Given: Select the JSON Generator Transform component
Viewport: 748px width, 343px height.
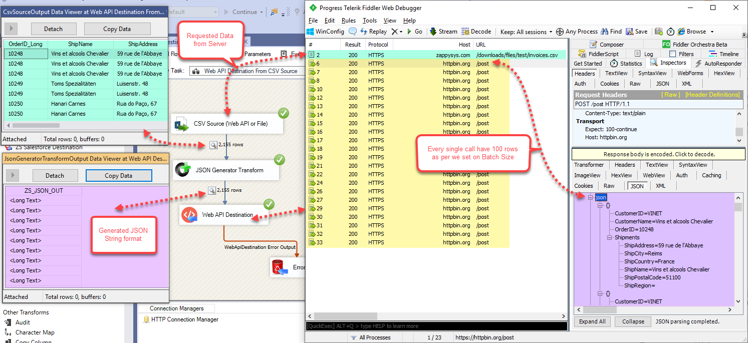Looking at the screenshot, I should click(226, 170).
